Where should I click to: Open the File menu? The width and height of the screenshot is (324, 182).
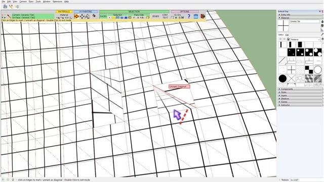pyautogui.click(x=4, y=2)
